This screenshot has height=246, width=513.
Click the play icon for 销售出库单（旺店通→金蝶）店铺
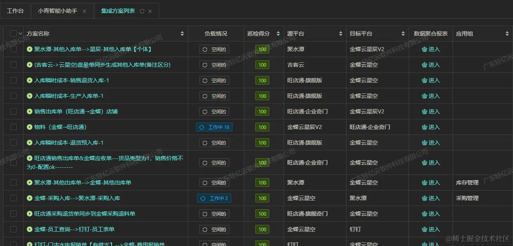click(30, 111)
